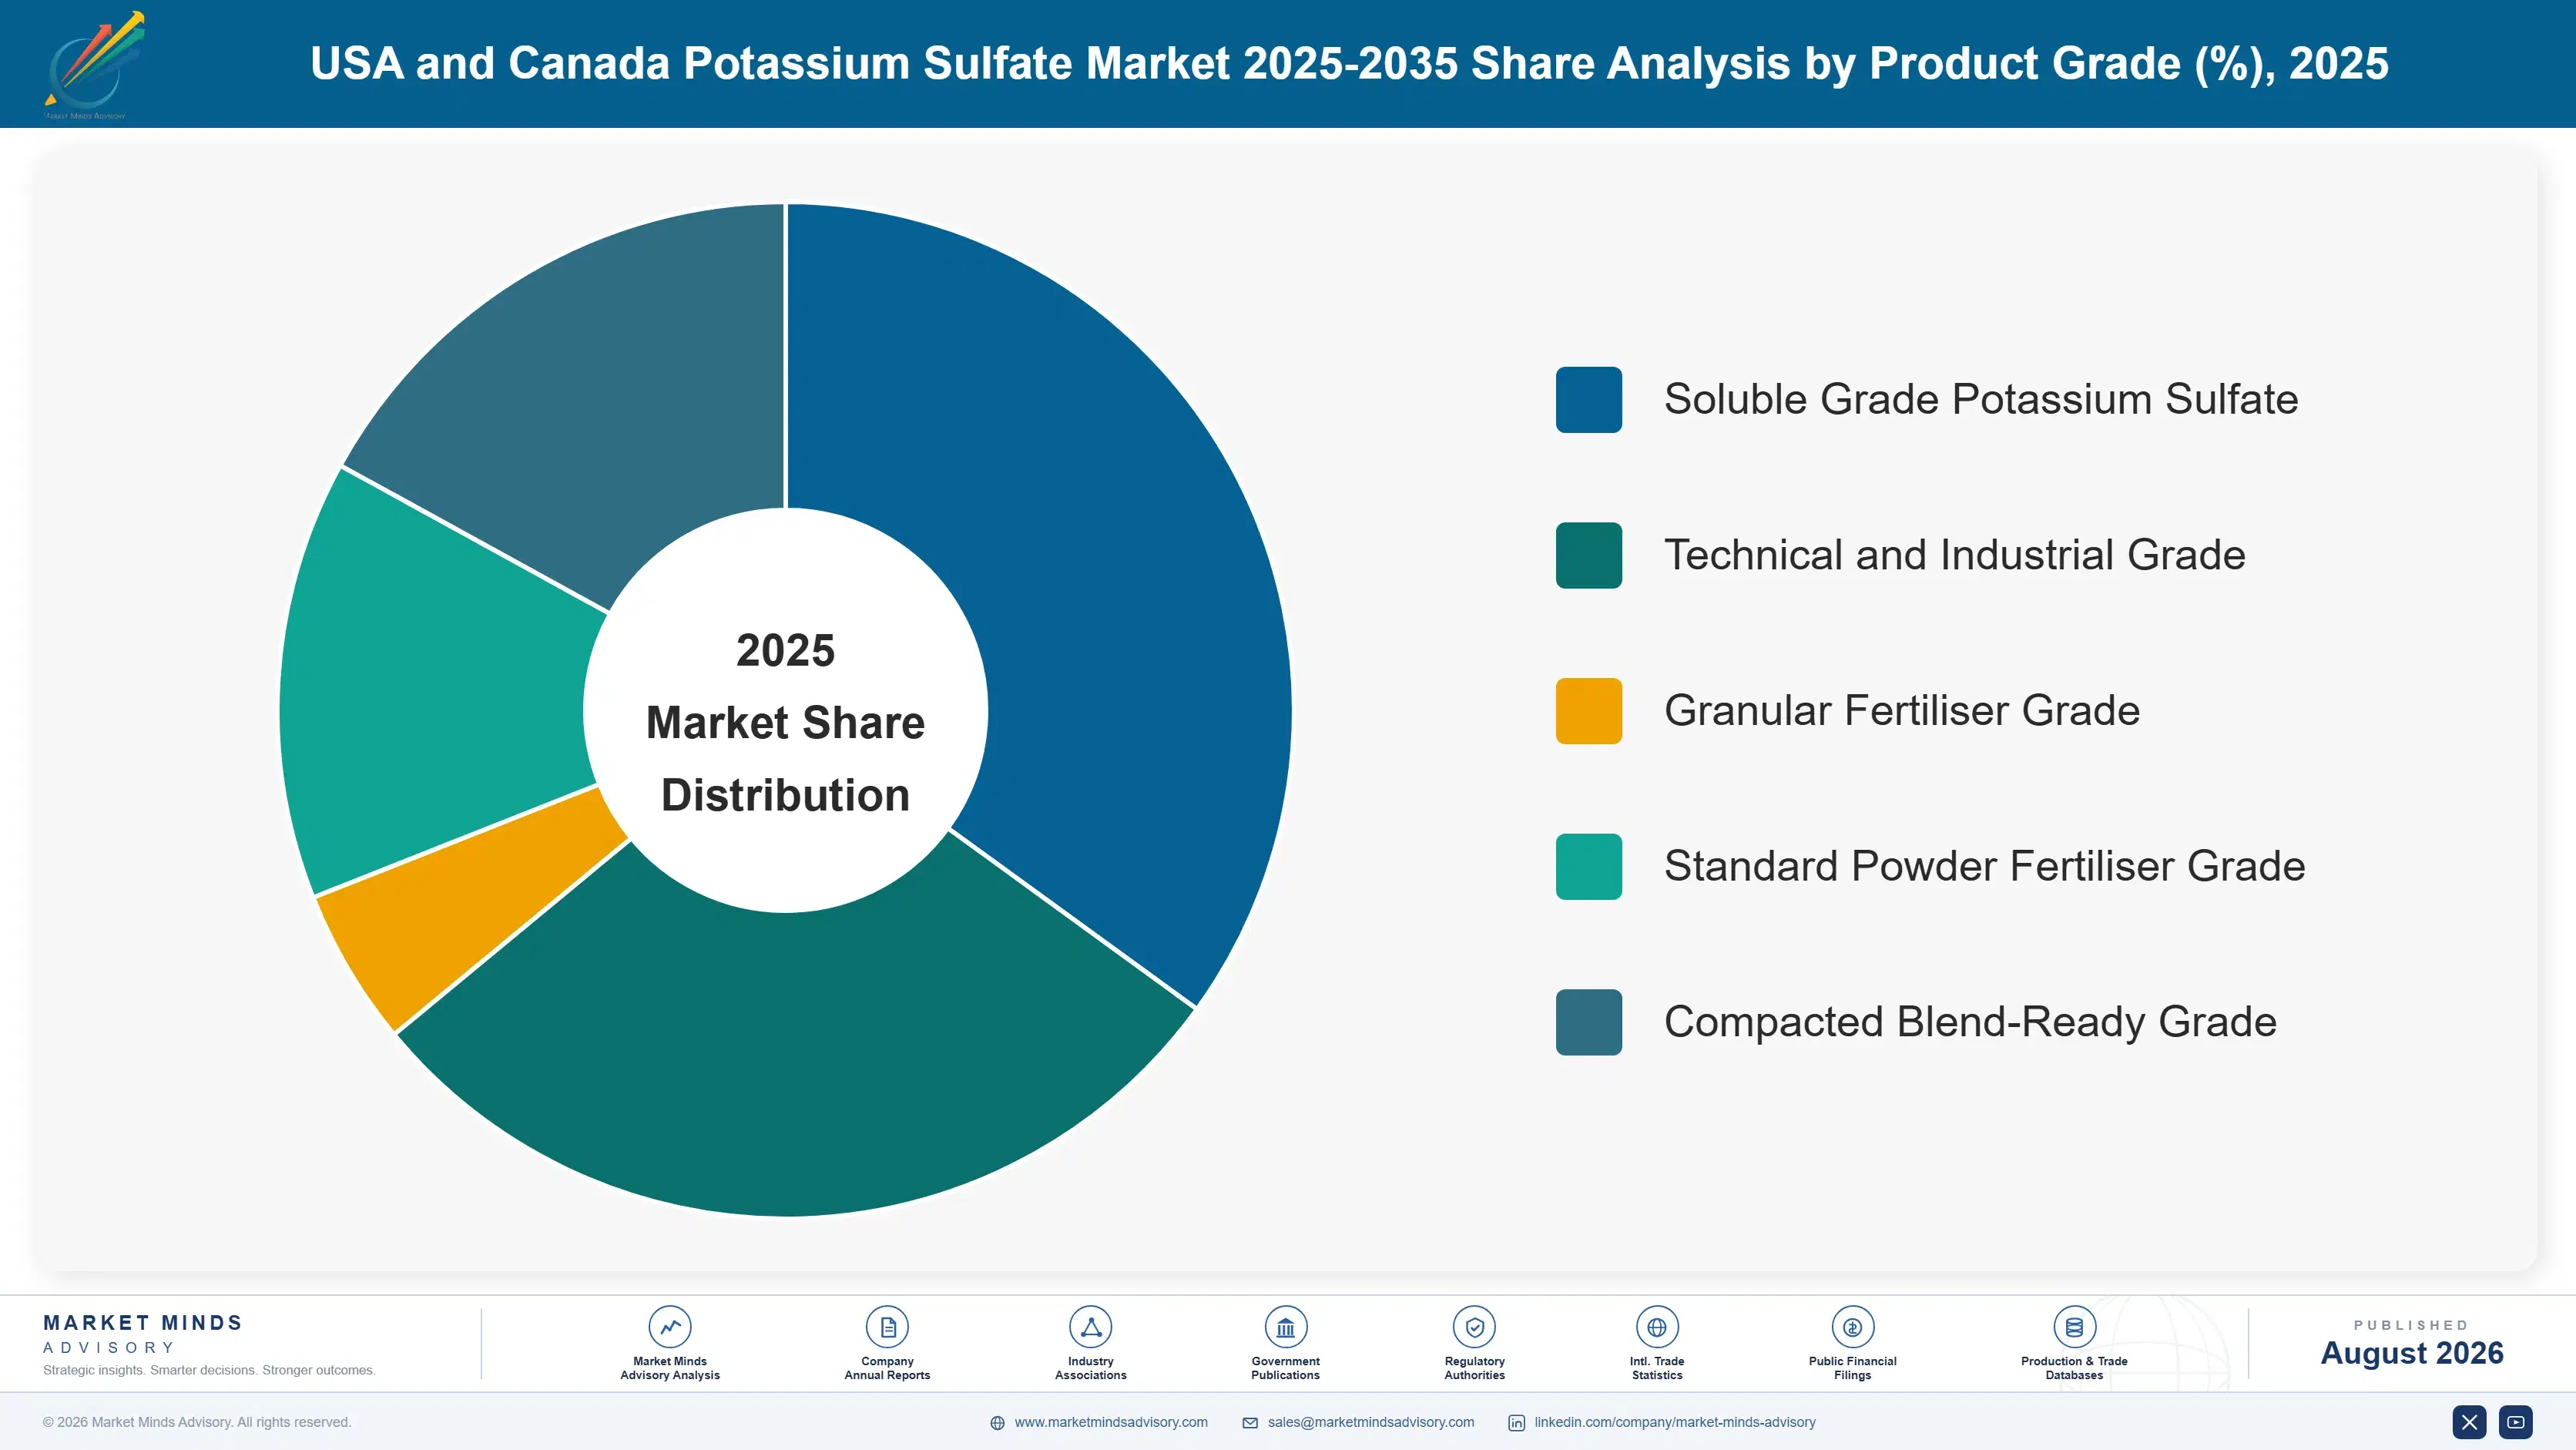Click the Company Annual Reports document icon
2576x1450 pixels.
click(x=887, y=1327)
